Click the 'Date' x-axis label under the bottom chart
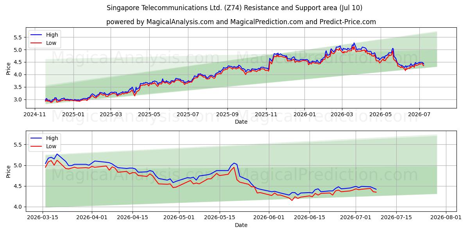Image resolution: width=469 pixels, height=234 pixels. [241, 225]
